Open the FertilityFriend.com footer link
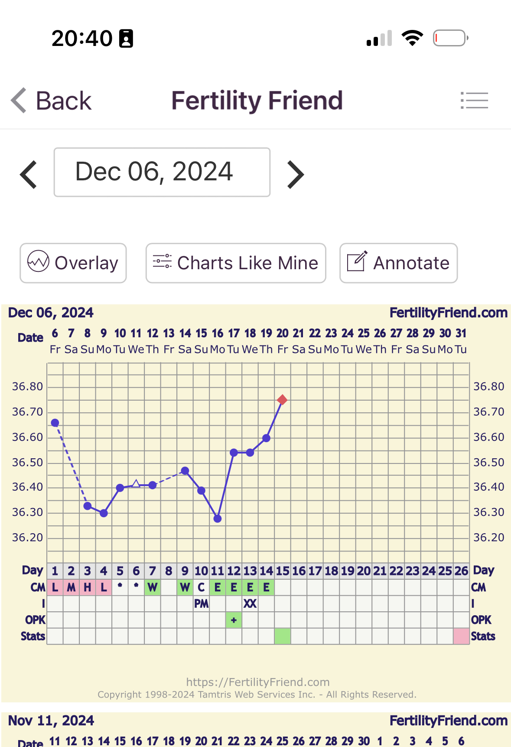Image resolution: width=511 pixels, height=747 pixels. [257, 682]
